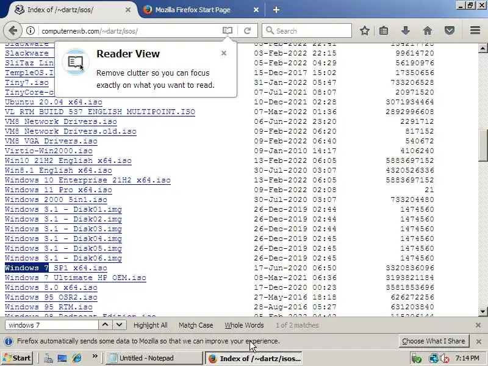Open Tiny7.iso link
Image resolution: width=488 pixels, height=366 pixels.
tap(27, 82)
